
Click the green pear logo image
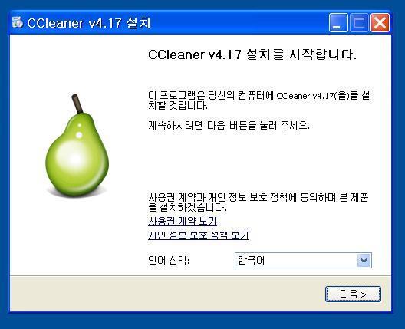(x=77, y=145)
